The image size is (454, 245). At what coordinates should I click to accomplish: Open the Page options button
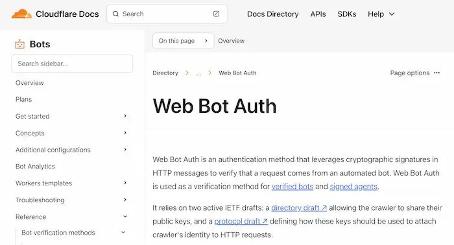[415, 73]
